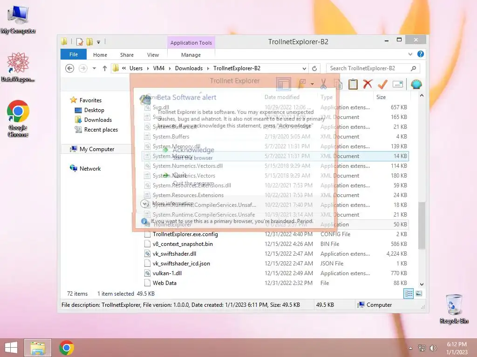Click the New folder icon in quick access toolbar
The image size is (477, 357).
[x=89, y=41]
